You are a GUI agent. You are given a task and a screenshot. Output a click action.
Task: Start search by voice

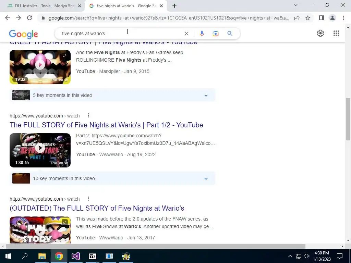coord(202,34)
